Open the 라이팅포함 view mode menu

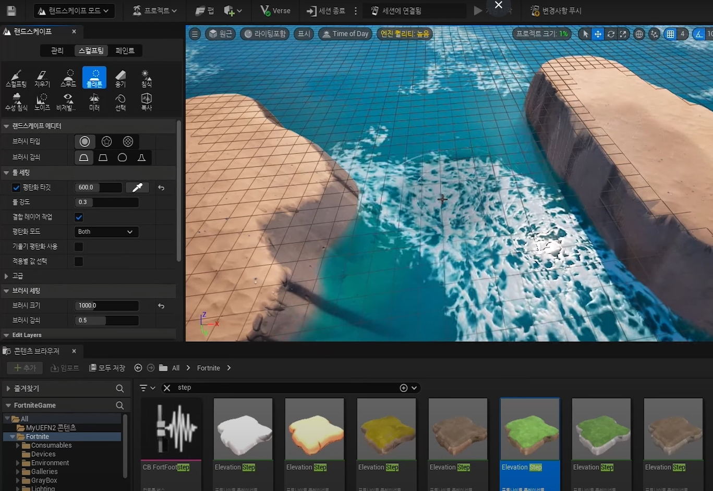[265, 34]
